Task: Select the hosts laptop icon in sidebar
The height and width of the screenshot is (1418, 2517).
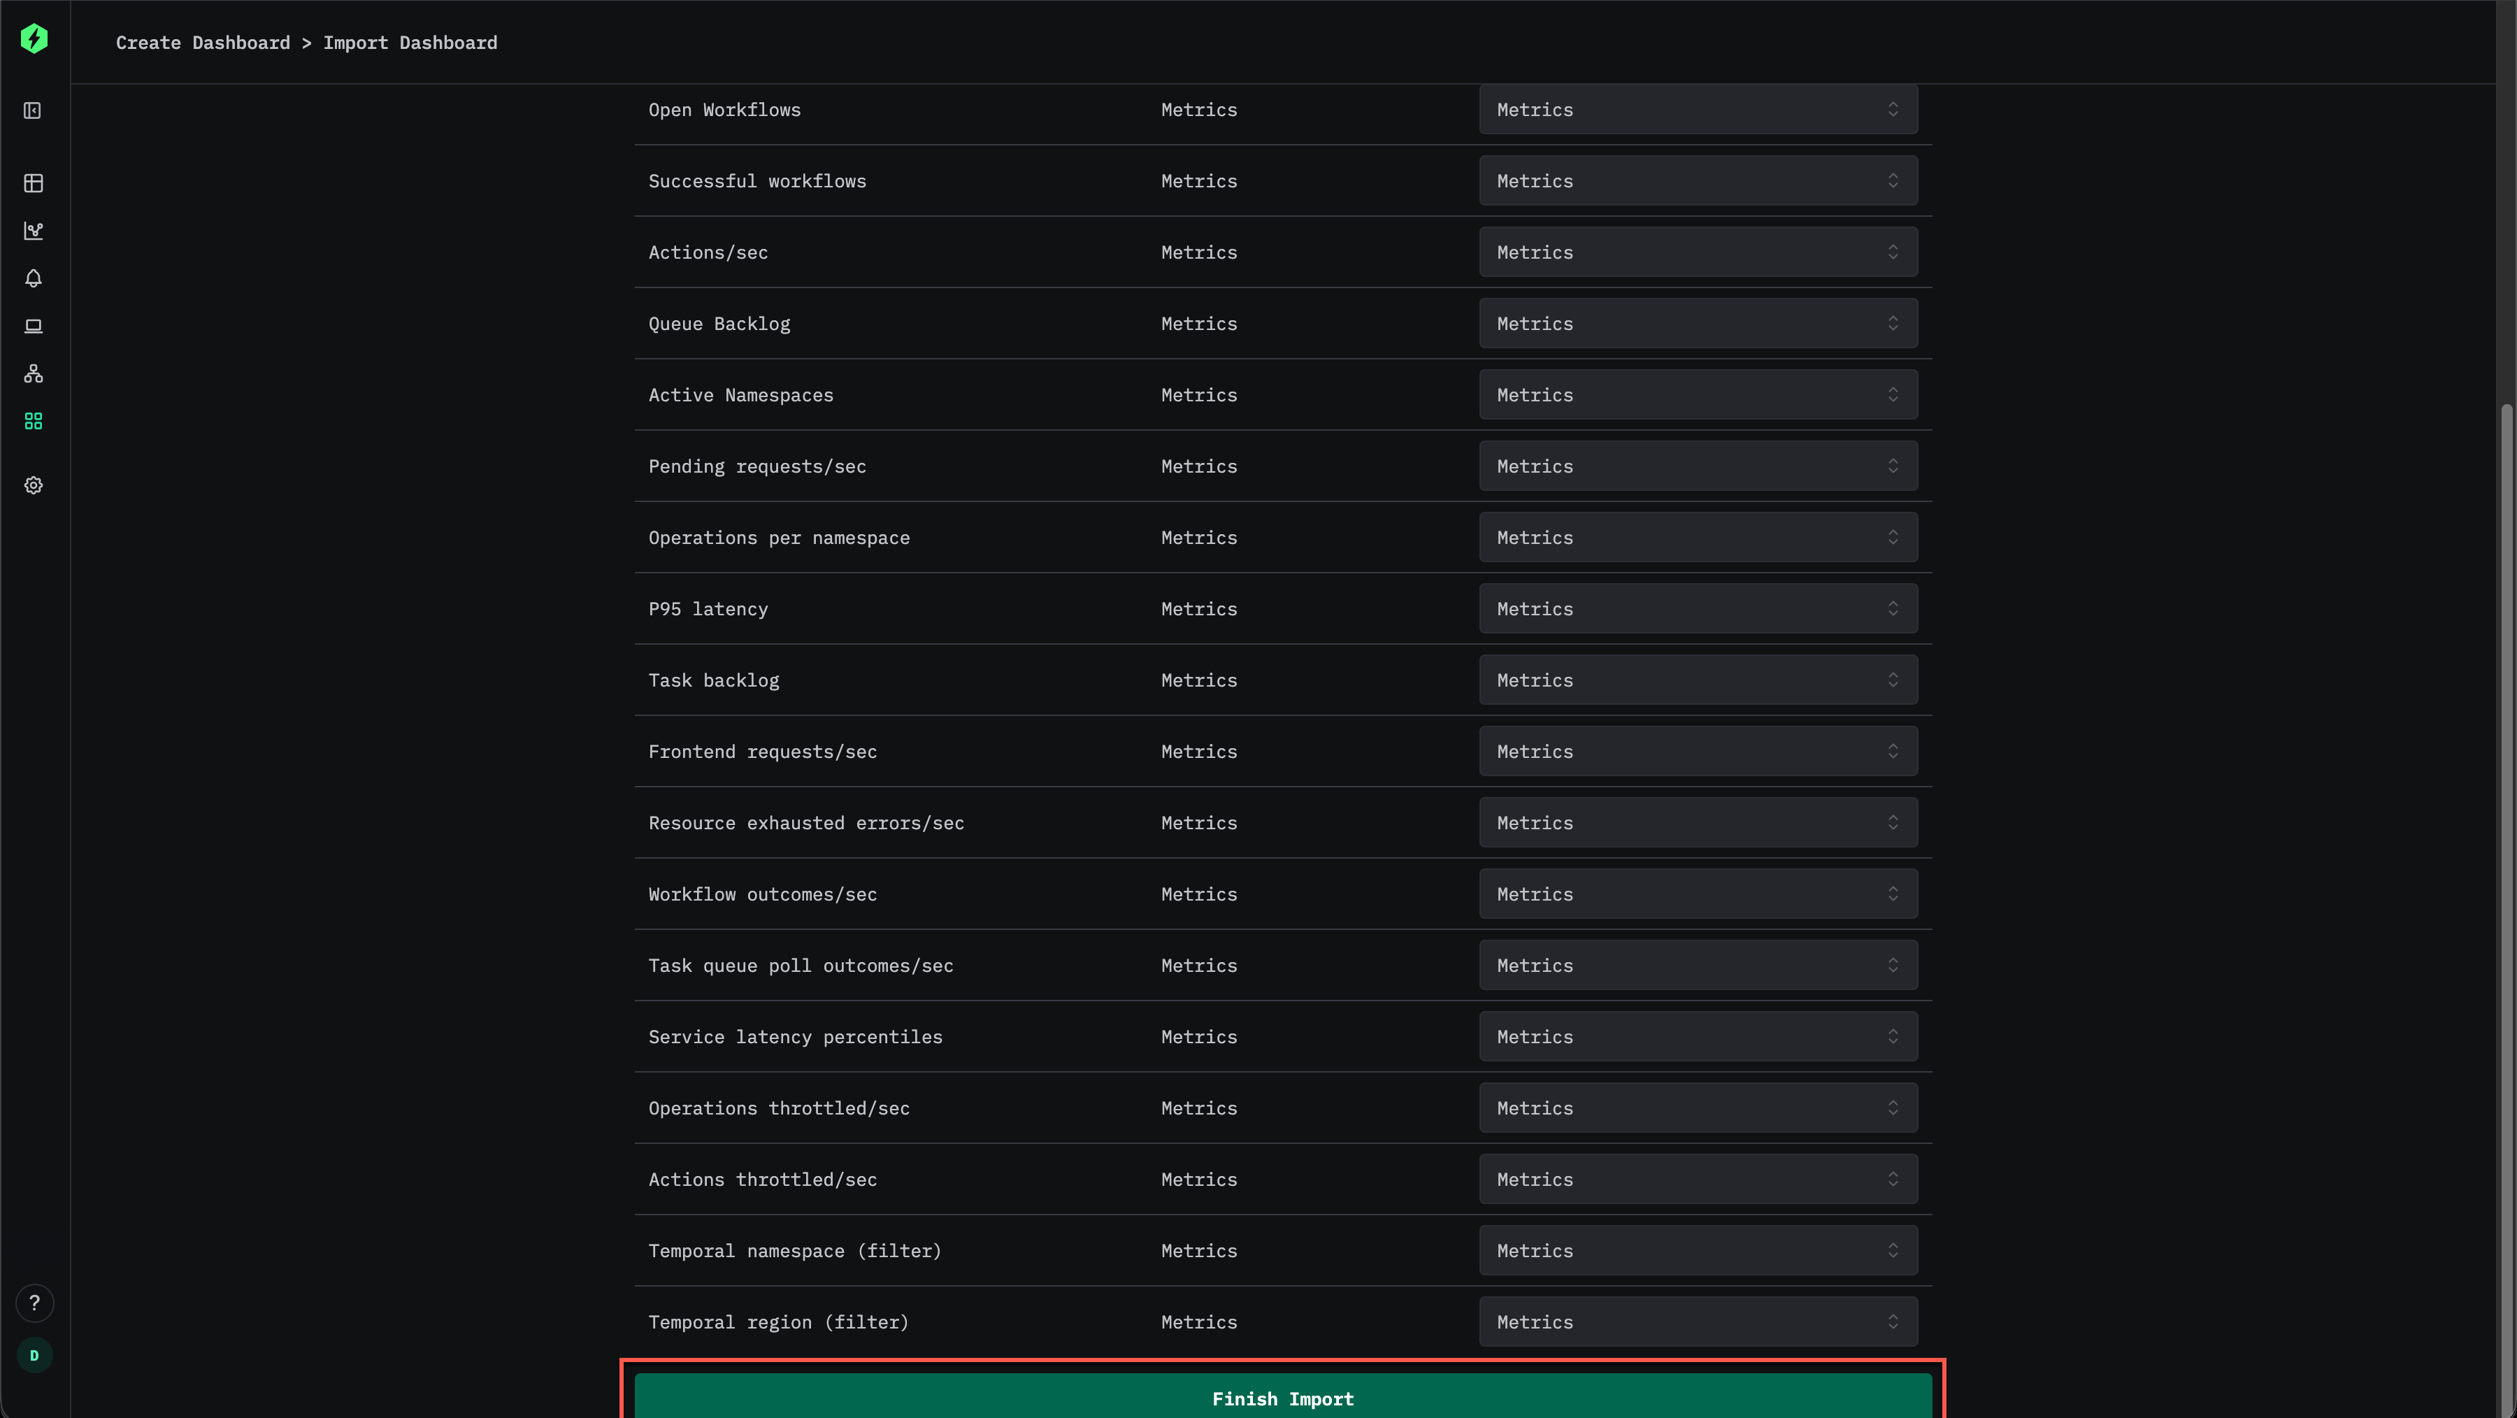Action: tap(34, 325)
